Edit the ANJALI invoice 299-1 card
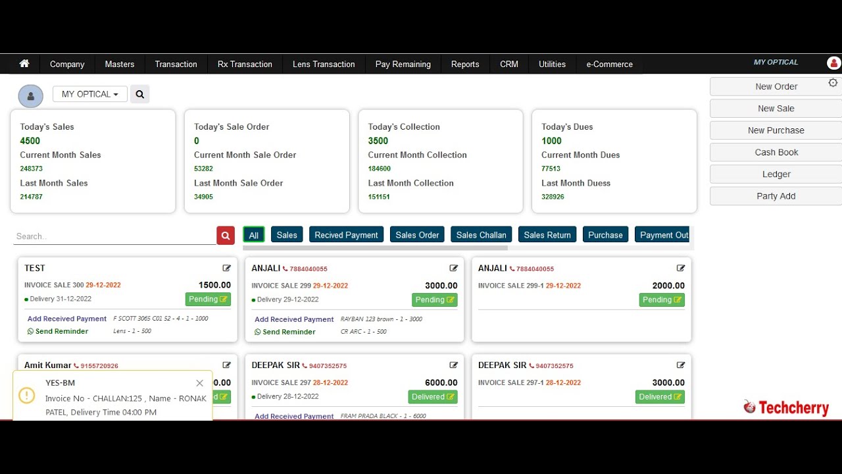The width and height of the screenshot is (842, 474). [x=681, y=268]
